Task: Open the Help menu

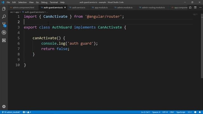Action: tap(62, 2)
